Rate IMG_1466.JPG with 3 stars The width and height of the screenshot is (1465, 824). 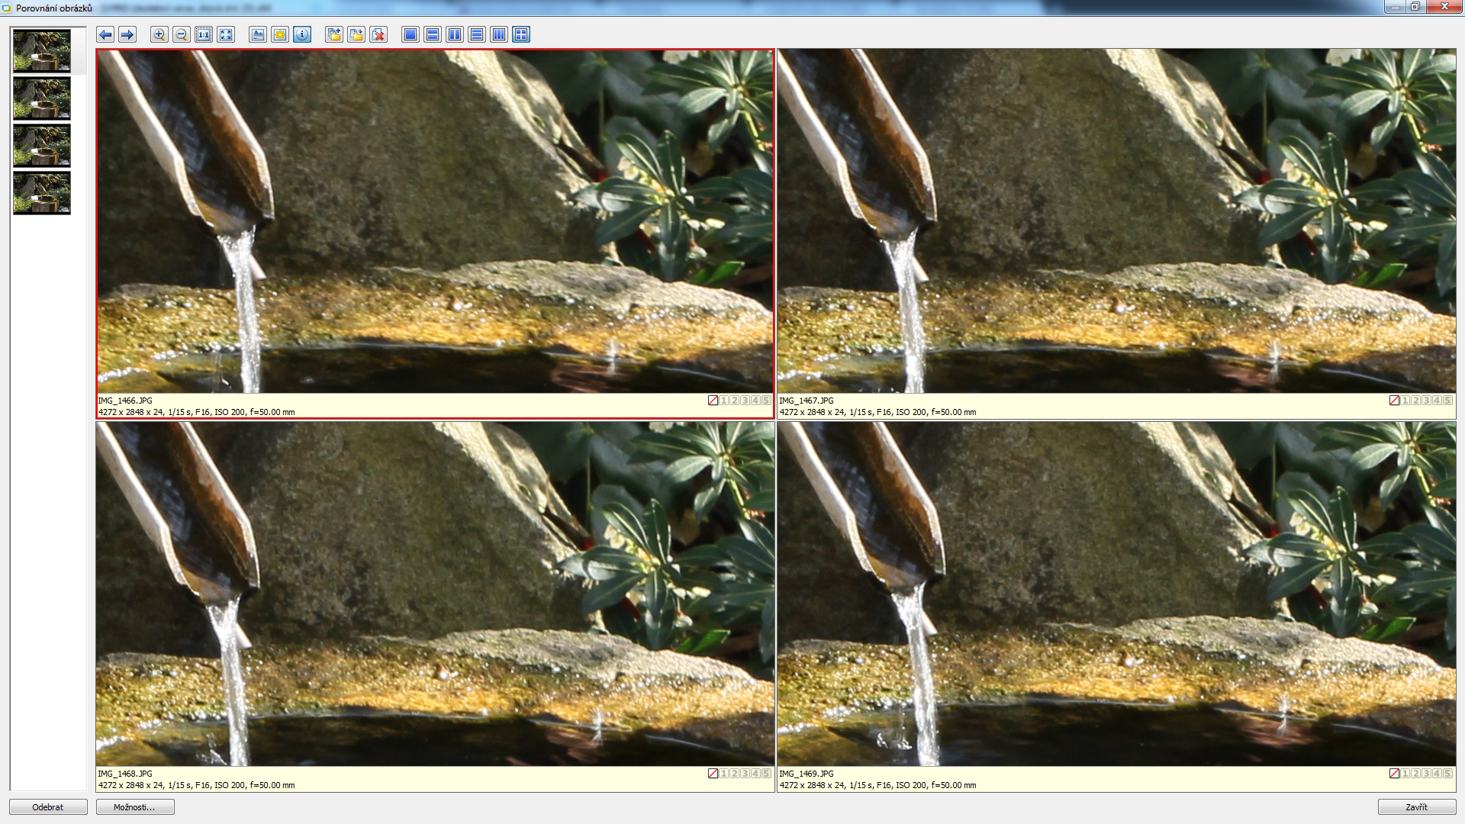pos(745,401)
